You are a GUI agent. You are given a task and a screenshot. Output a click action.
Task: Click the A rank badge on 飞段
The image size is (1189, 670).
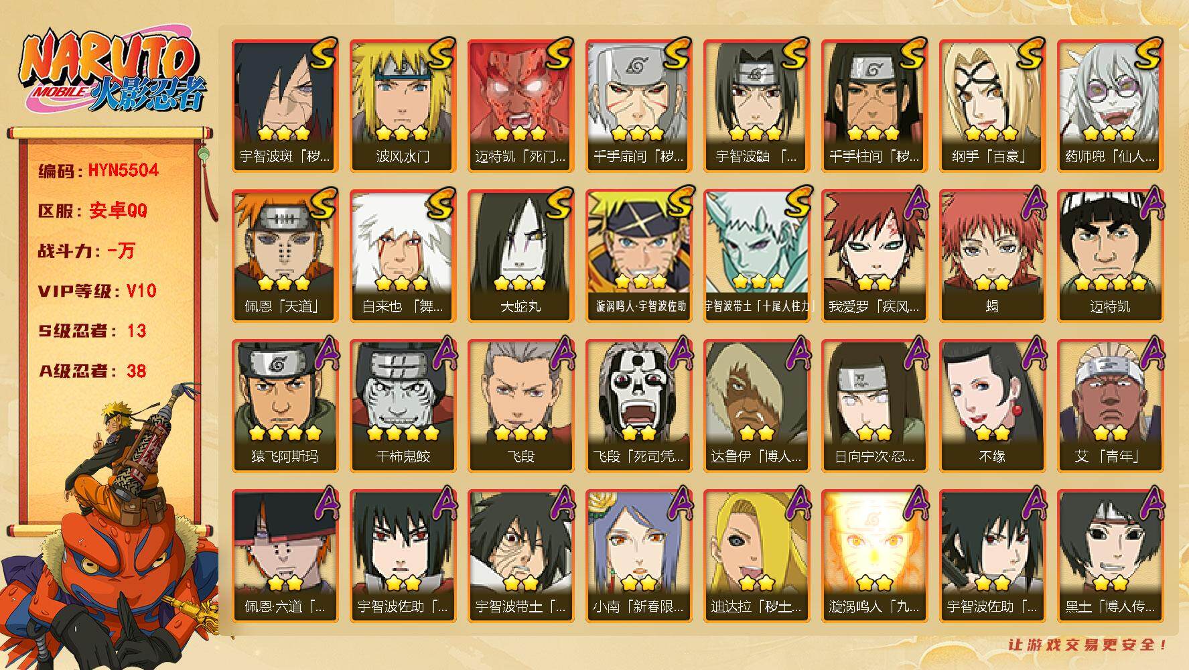click(x=560, y=354)
